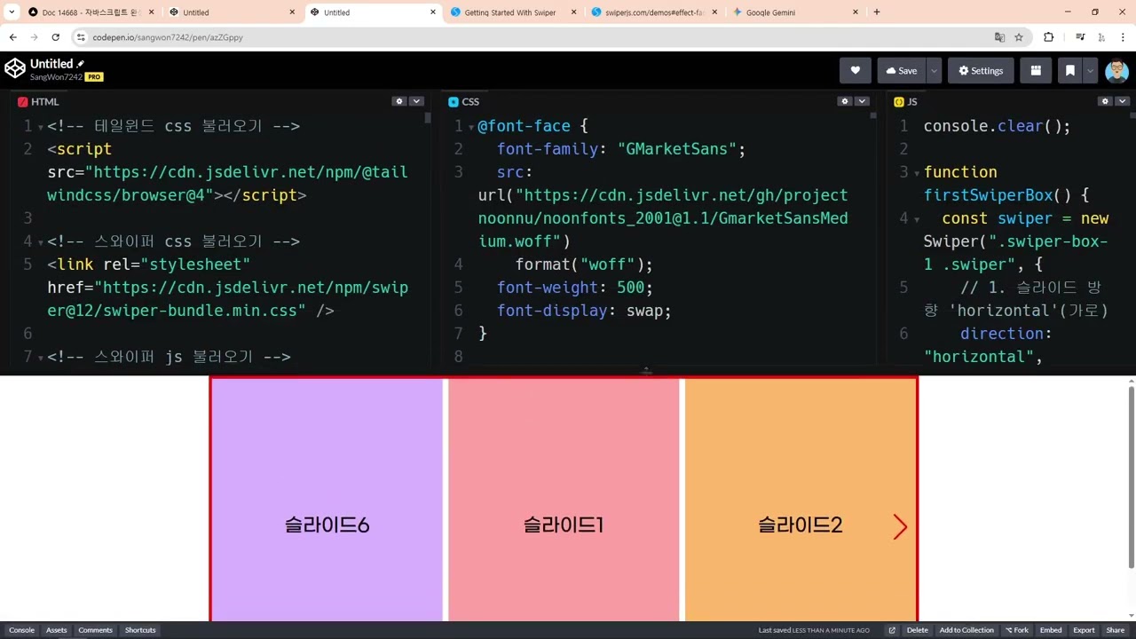Fold the @font-face CSS block
This screenshot has height=639, width=1136.
pos(471,127)
